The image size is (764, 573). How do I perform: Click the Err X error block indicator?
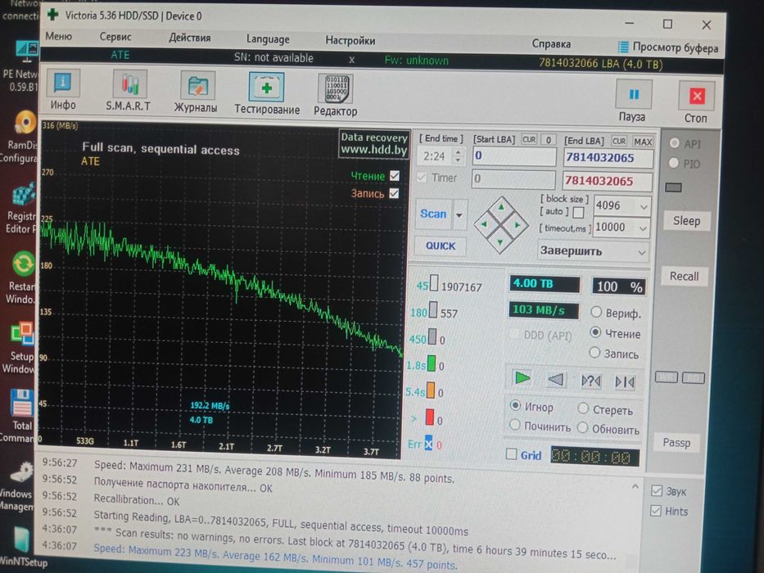tap(428, 444)
